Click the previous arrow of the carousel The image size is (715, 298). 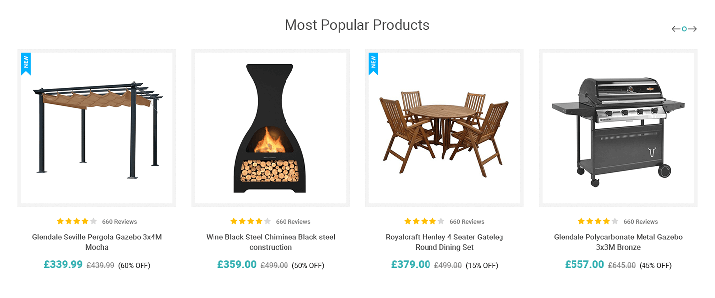coord(676,29)
